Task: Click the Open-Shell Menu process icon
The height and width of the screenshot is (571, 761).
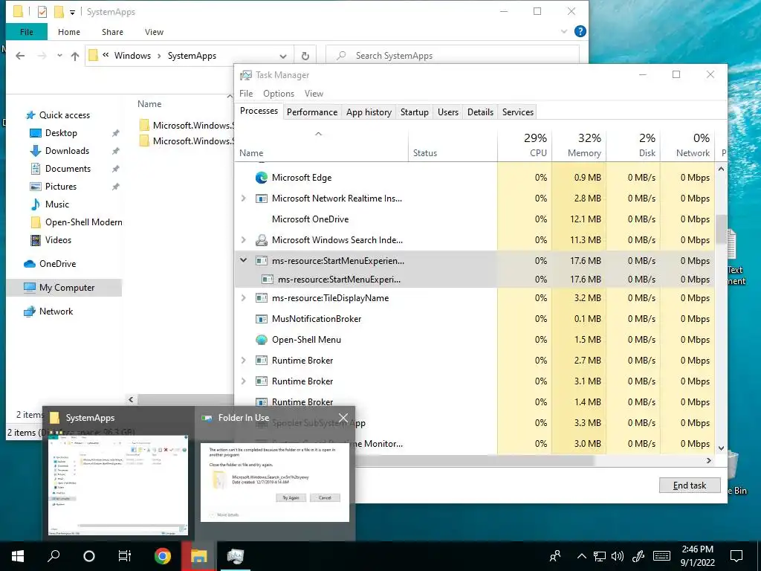Action: coord(262,340)
